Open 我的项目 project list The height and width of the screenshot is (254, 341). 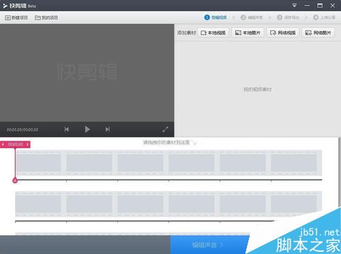(46, 18)
